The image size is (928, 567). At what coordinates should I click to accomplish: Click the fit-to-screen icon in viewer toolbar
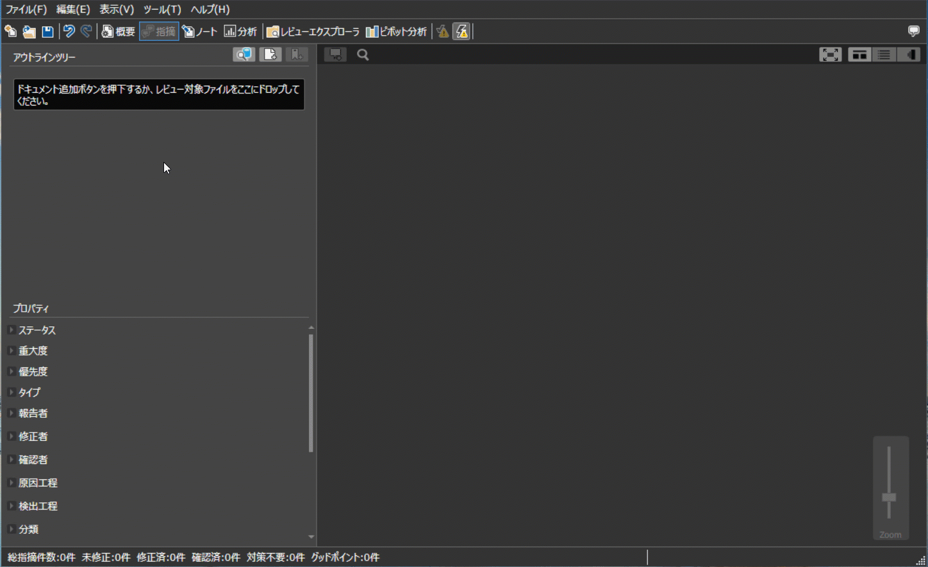tap(830, 55)
